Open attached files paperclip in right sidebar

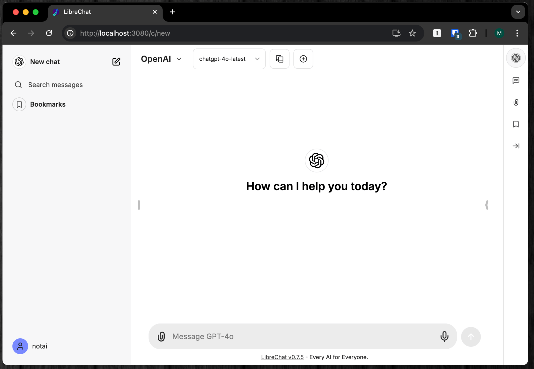tap(516, 102)
